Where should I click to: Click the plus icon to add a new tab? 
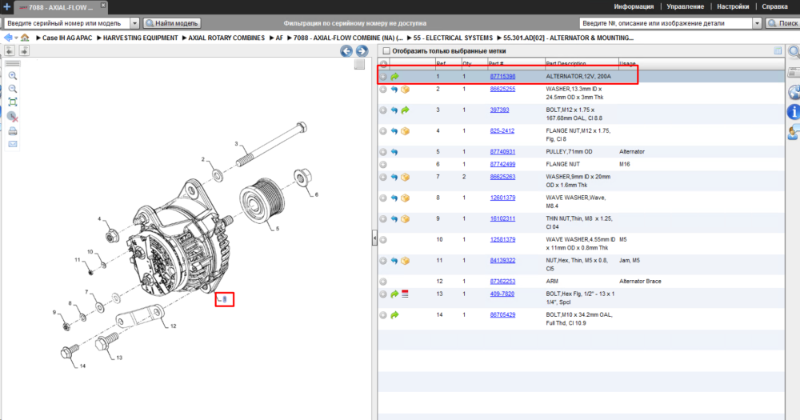pyautogui.click(x=6, y=6)
